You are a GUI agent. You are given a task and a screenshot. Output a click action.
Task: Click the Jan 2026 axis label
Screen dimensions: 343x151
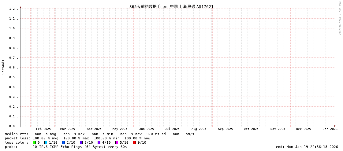pos(330,129)
